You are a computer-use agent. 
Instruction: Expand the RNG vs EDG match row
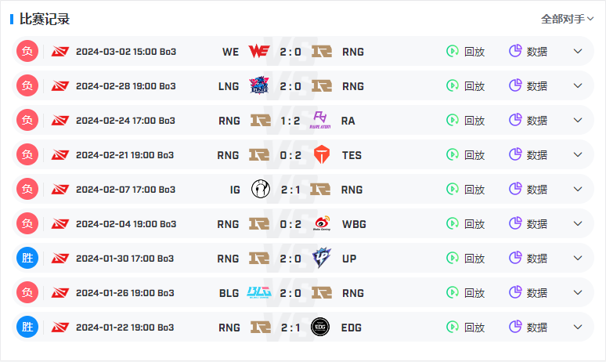[x=578, y=327]
